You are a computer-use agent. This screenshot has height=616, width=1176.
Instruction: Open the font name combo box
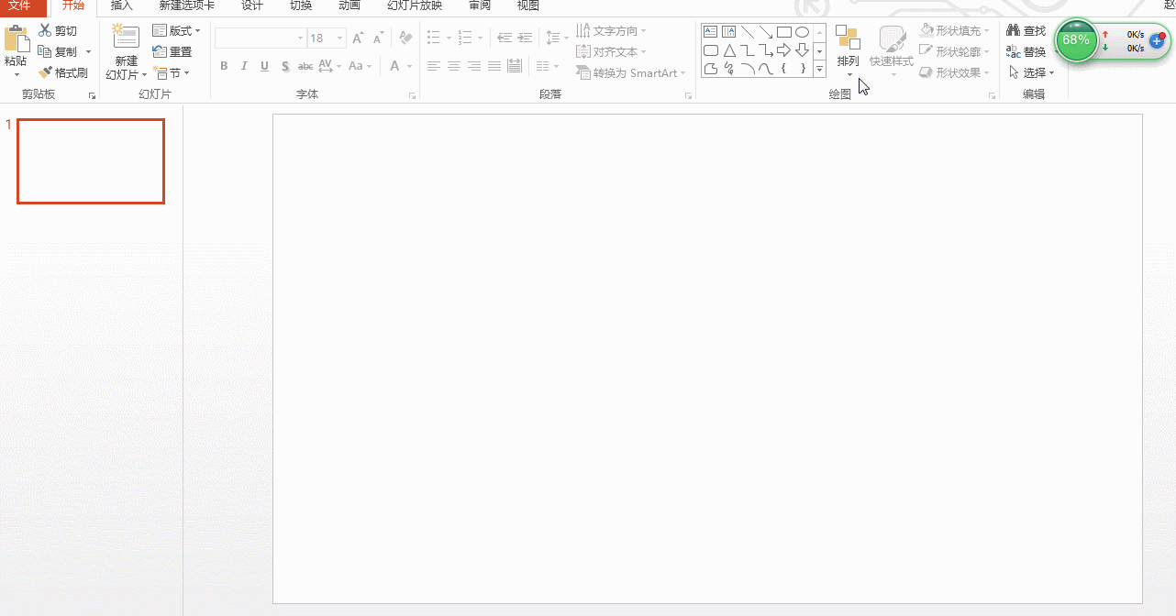261,38
